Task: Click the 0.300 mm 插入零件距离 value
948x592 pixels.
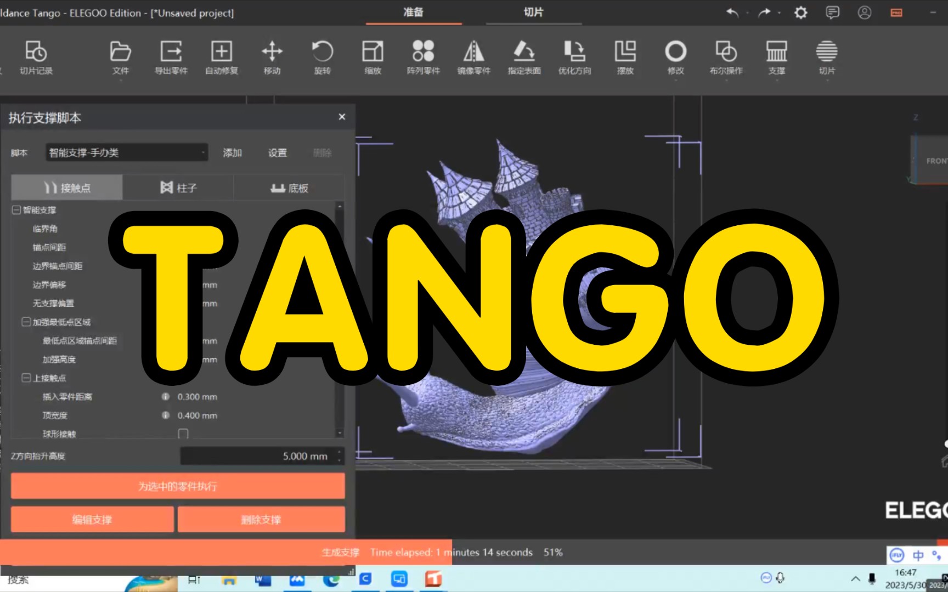Action: [198, 397]
